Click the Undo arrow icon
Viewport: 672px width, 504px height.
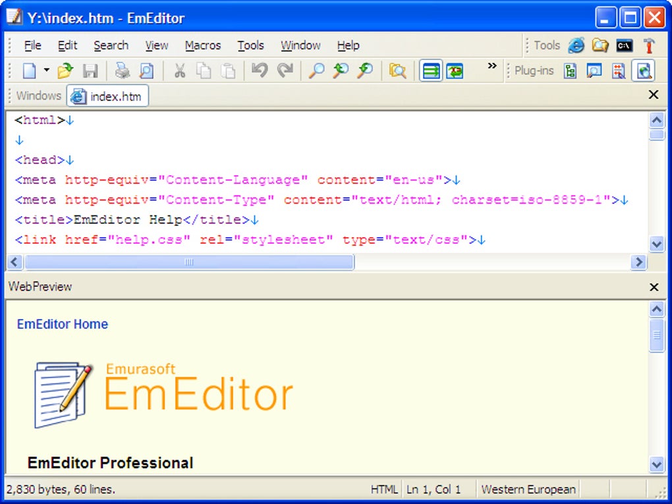coord(260,70)
